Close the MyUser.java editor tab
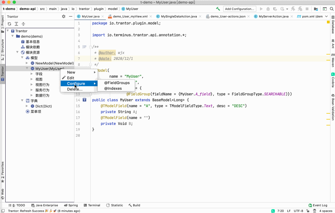This screenshot has height=213, width=335. [x=102, y=16]
